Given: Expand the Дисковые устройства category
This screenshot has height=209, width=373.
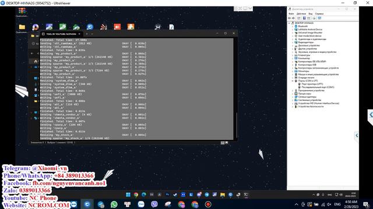Looking at the screenshot, I should pos(293,45).
